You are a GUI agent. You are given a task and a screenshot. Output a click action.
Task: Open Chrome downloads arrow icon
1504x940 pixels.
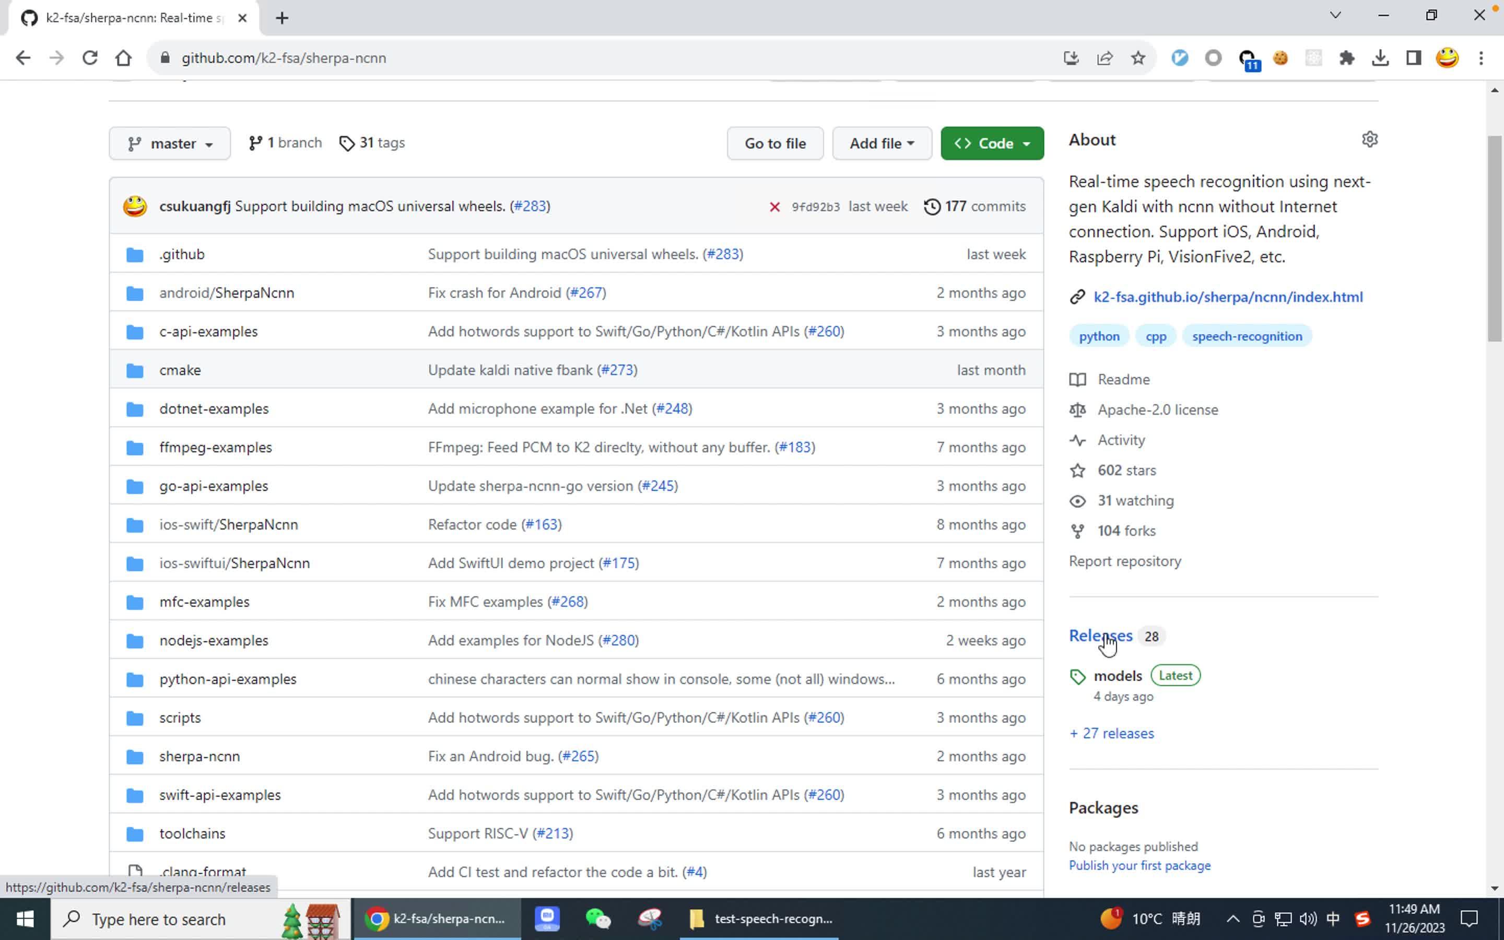click(x=1380, y=58)
